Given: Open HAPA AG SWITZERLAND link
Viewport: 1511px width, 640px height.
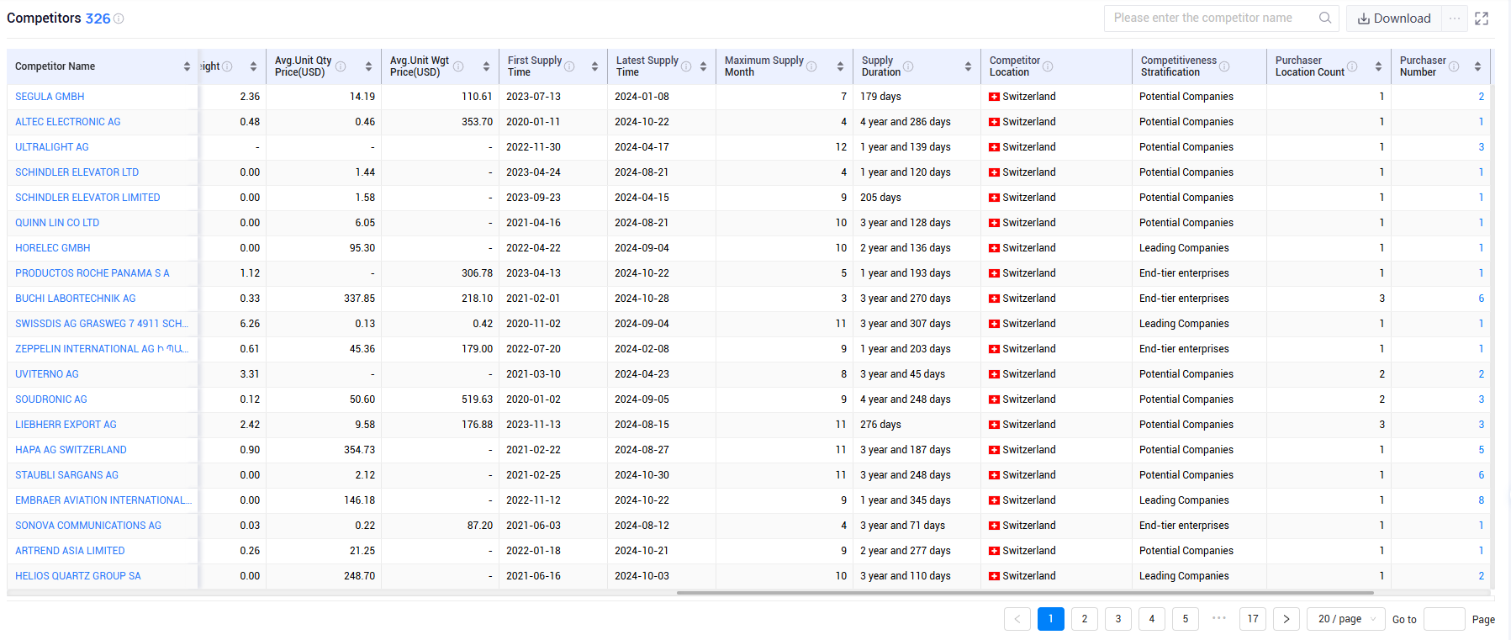Looking at the screenshot, I should pos(71,450).
